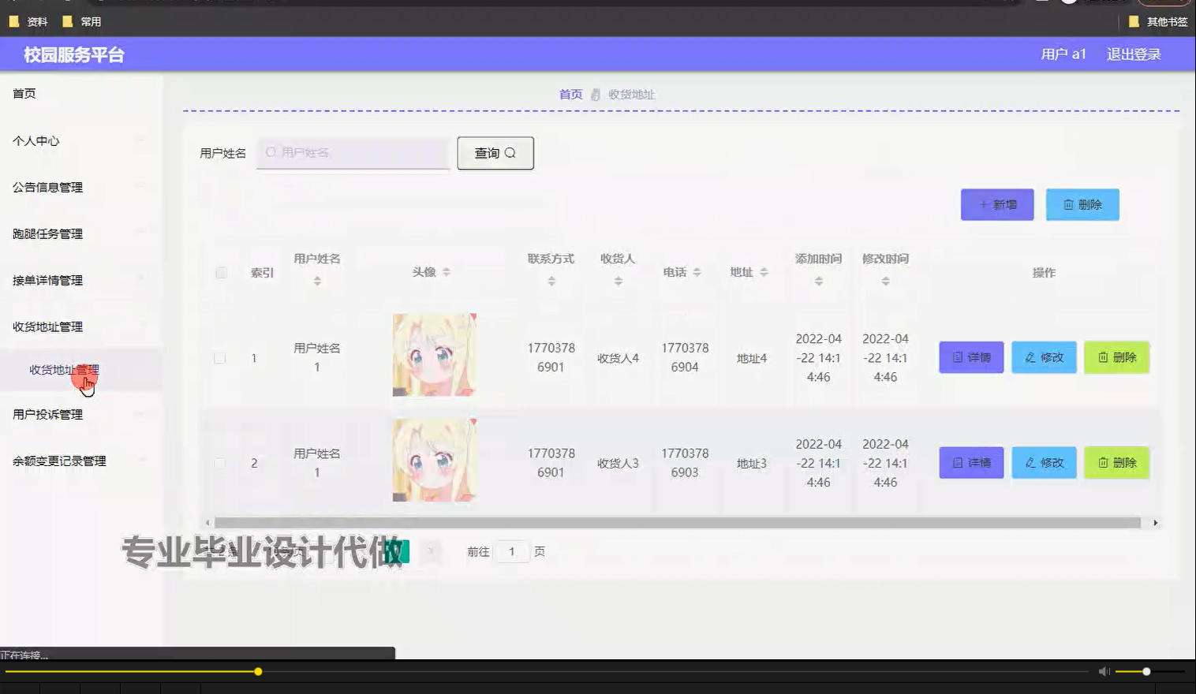Screen dimensions: 1196x694
Task: Check the checkbox for row 1
Action: [220, 358]
